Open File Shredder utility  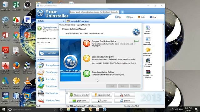point(48,93)
